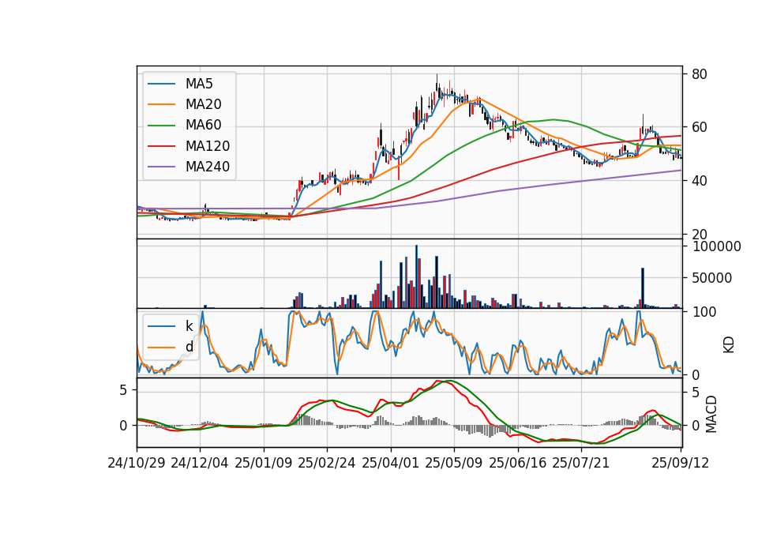Click the MA5 legend label
Image resolution: width=758 pixels, height=545 pixels.
click(x=199, y=84)
